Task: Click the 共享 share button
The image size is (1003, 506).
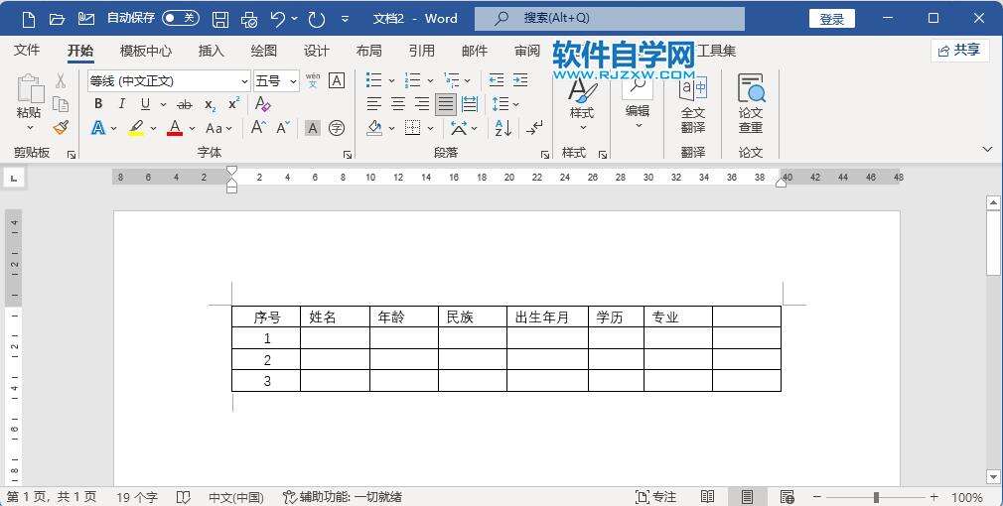Action: click(x=959, y=51)
